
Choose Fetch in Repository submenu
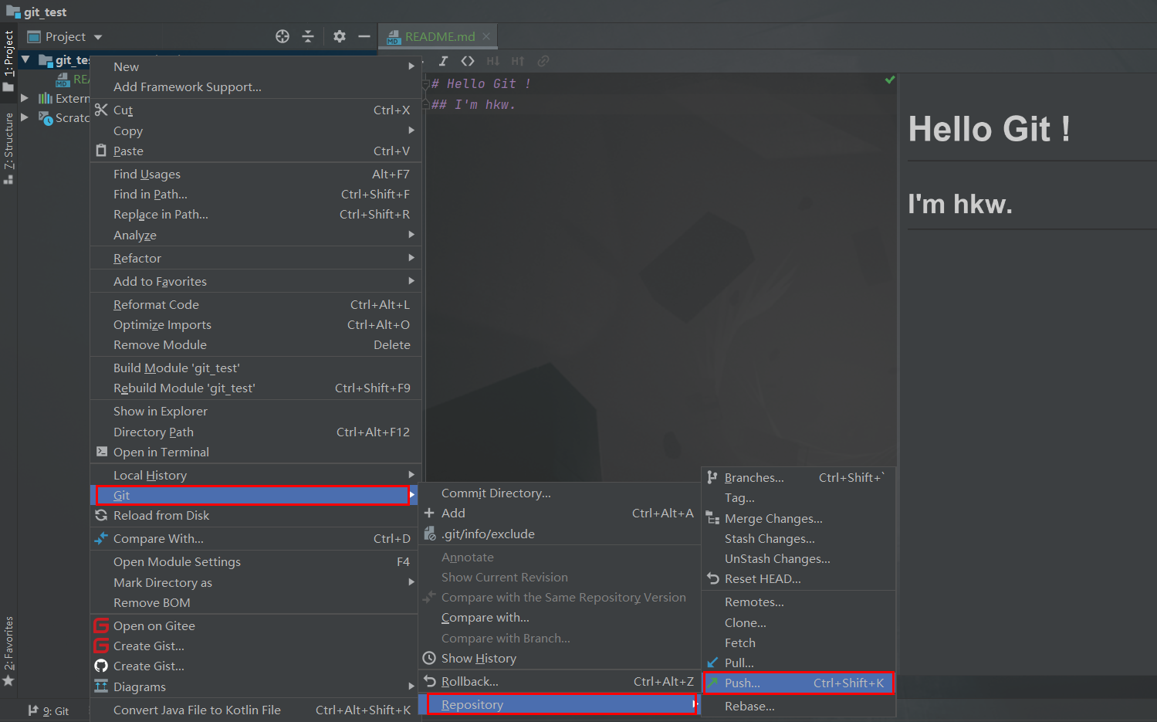798,642
